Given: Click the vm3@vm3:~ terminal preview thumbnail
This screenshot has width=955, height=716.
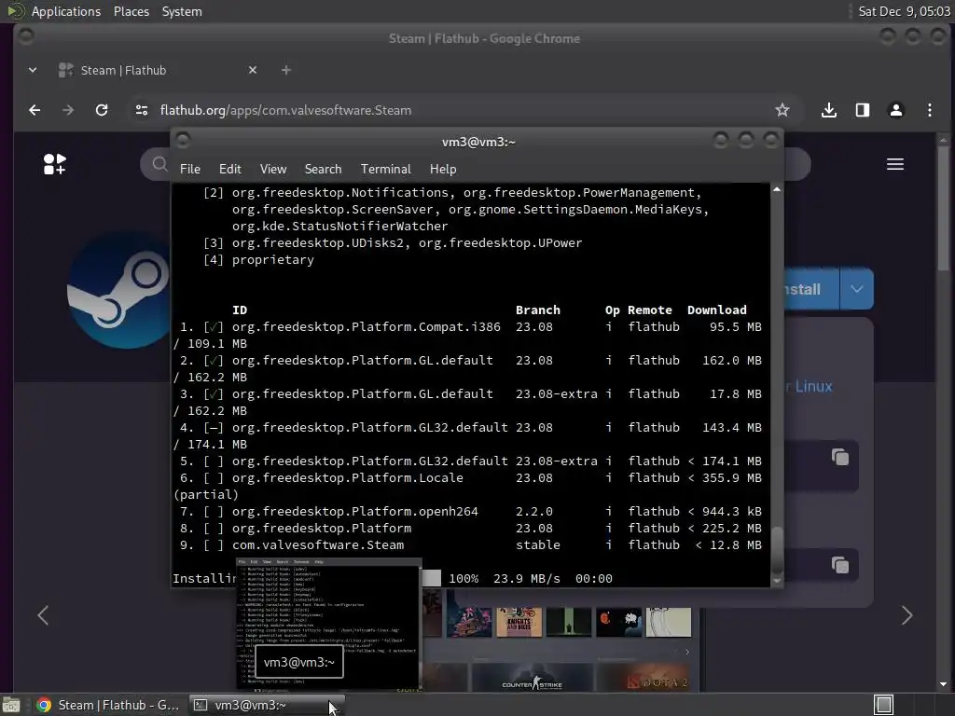Looking at the screenshot, I should click(x=328, y=624).
